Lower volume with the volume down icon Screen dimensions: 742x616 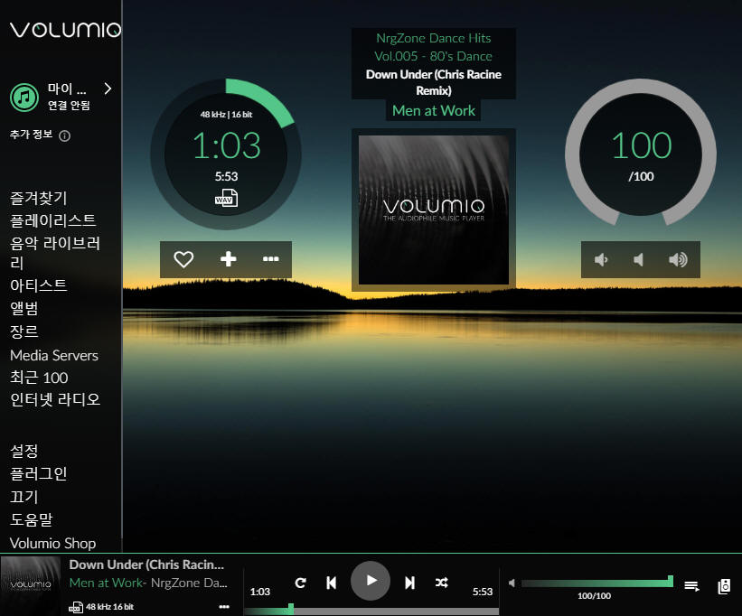click(601, 259)
